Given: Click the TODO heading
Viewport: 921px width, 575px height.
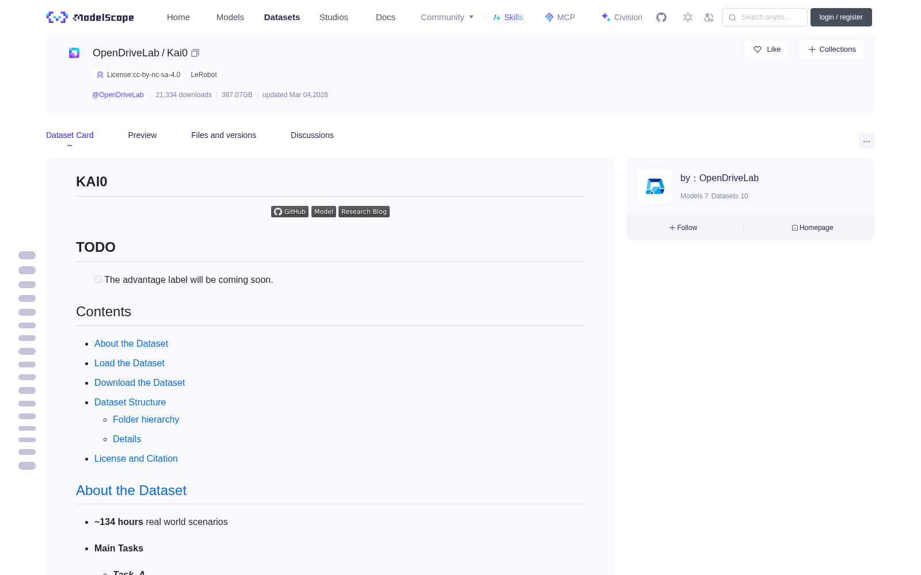Looking at the screenshot, I should 96,247.
